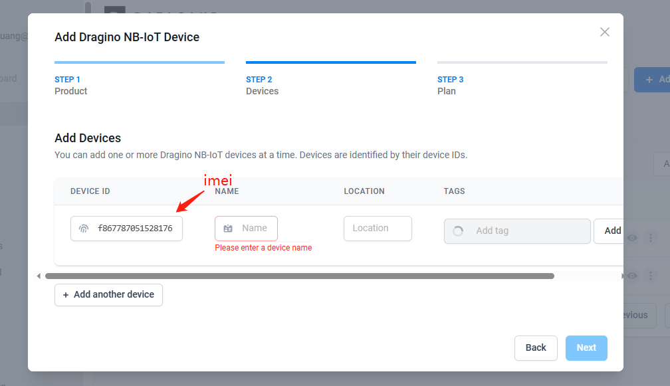Go to Step 1 Product

click(140, 80)
